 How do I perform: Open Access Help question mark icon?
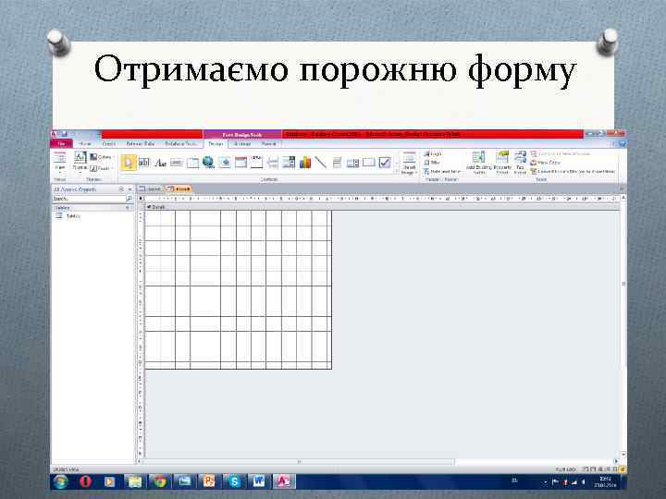point(623,144)
